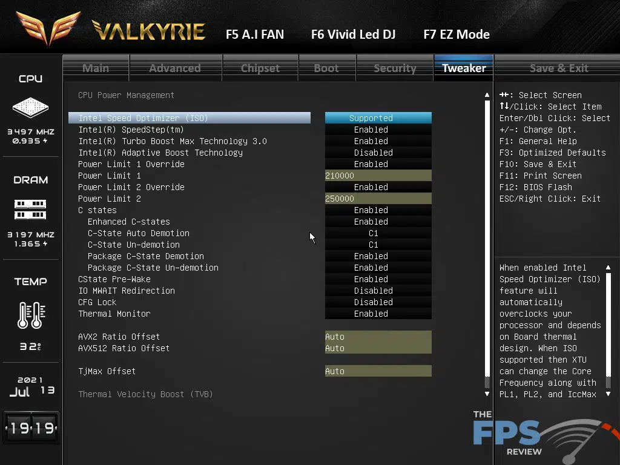The height and width of the screenshot is (465, 620).
Task: Open F6 Vivid Led DJ
Action: 353,35
